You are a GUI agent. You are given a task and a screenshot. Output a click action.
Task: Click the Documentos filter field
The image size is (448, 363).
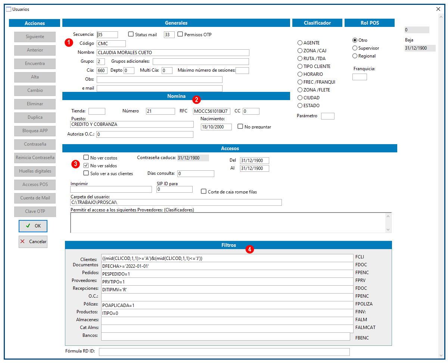pos(227,266)
